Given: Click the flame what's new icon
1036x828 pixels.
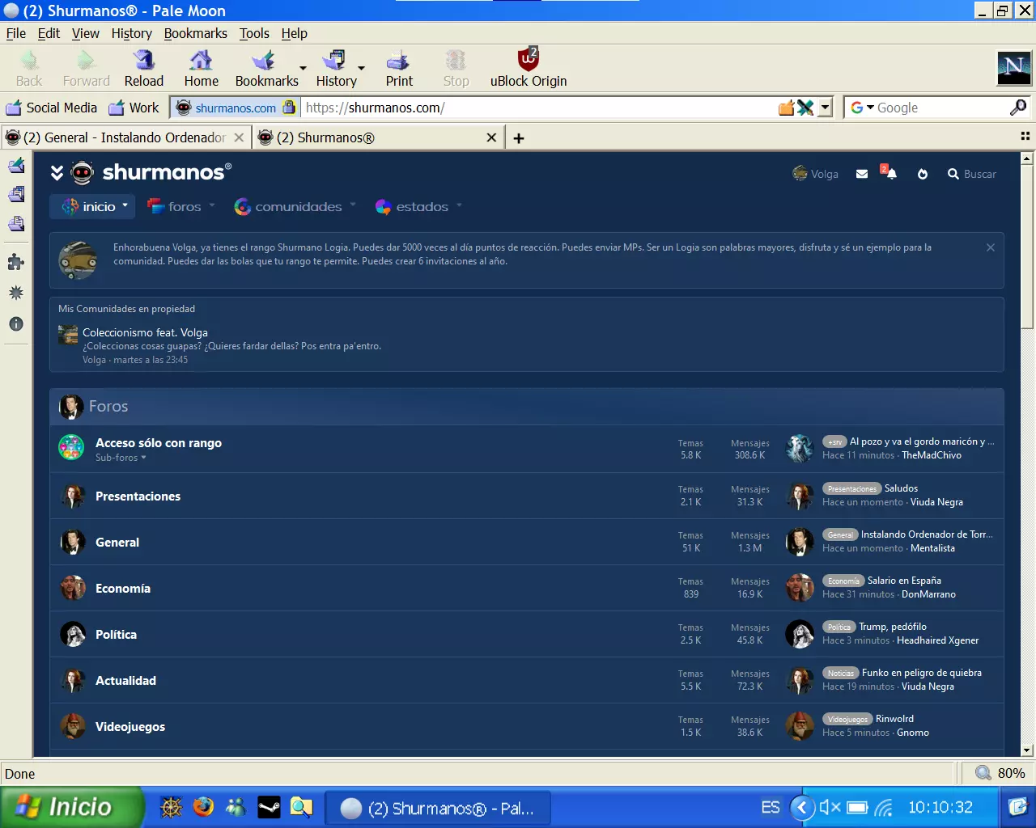Looking at the screenshot, I should click(923, 174).
